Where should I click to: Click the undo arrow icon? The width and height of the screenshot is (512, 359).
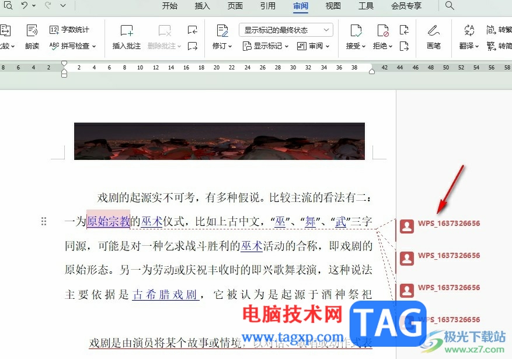tap(25, 5)
